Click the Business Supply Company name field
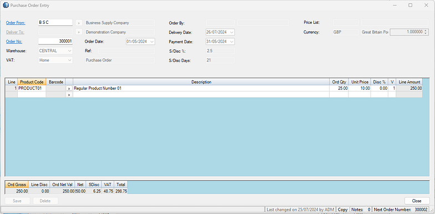The width and height of the screenshot is (435, 214). click(x=120, y=23)
